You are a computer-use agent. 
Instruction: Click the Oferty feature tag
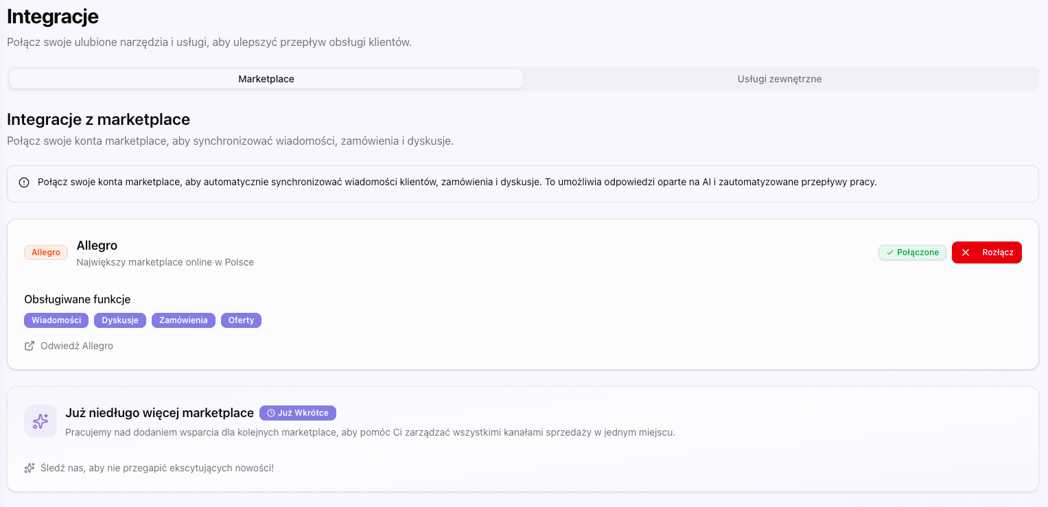241,320
